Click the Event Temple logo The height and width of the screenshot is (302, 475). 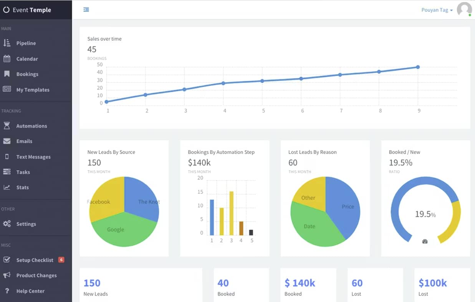point(27,10)
